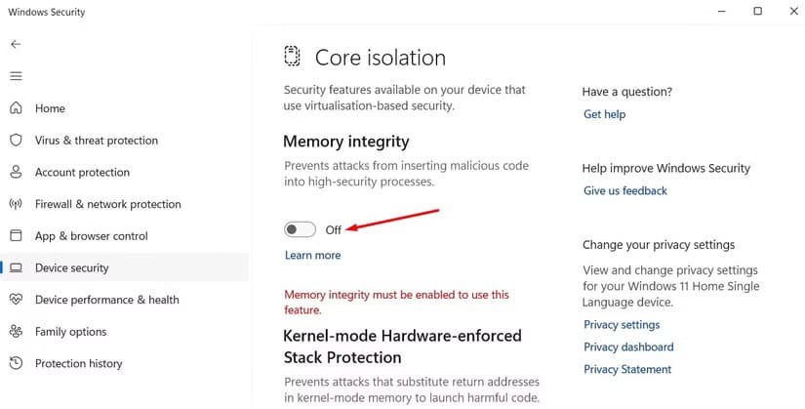The height and width of the screenshot is (409, 805).
Task: Click the Protection history clock icon
Action: (x=16, y=363)
